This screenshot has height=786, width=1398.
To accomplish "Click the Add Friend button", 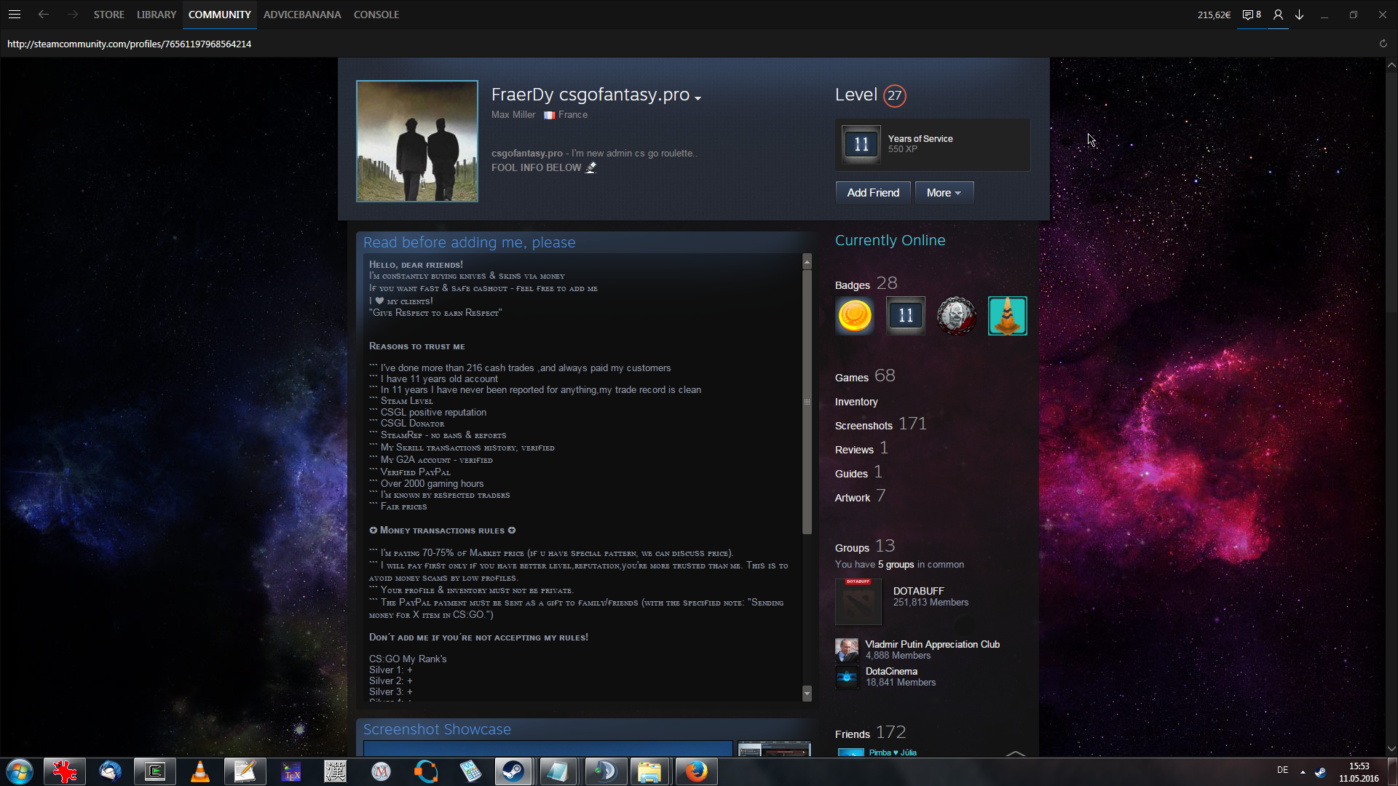I will 873,193.
